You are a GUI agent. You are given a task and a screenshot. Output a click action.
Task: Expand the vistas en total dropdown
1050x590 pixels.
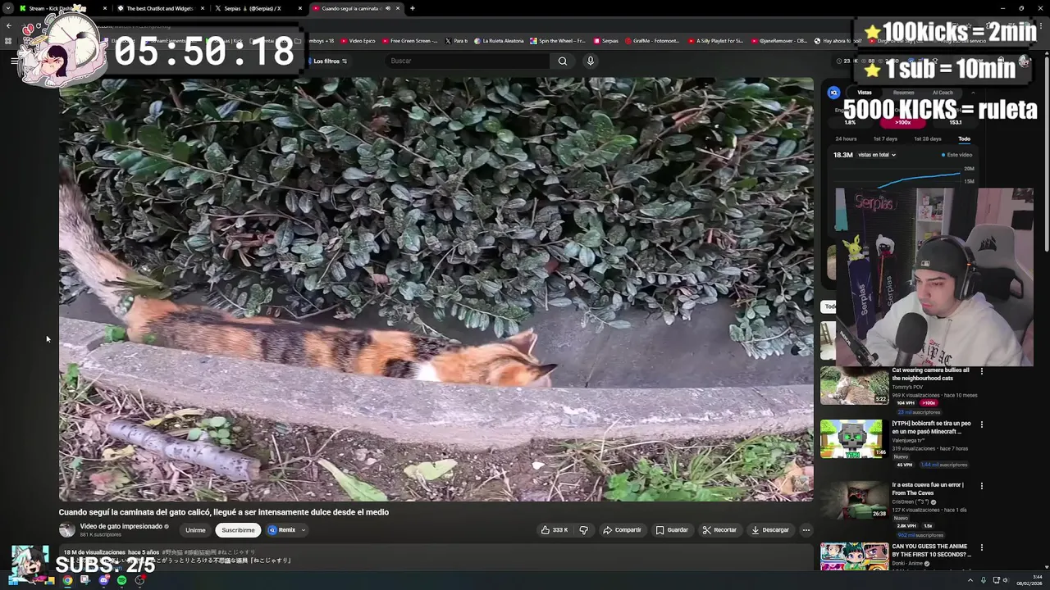click(x=877, y=155)
